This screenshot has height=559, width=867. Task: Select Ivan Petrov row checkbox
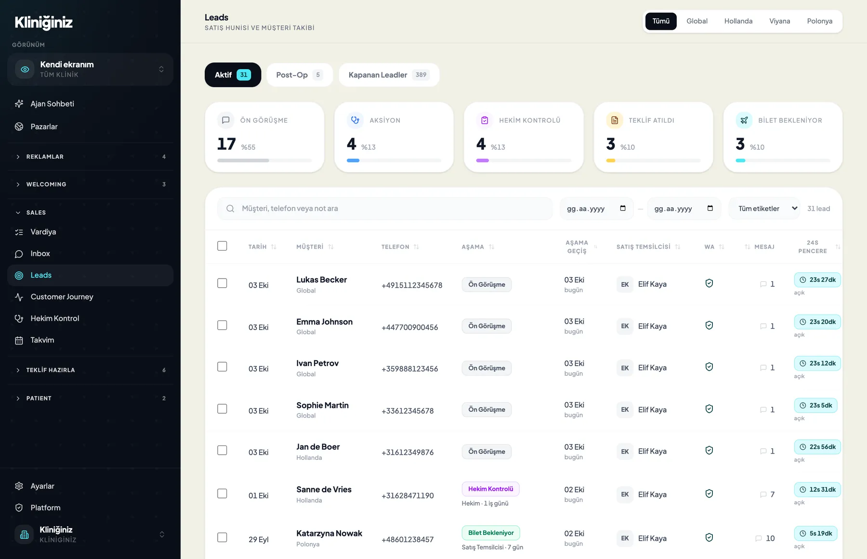[222, 367]
